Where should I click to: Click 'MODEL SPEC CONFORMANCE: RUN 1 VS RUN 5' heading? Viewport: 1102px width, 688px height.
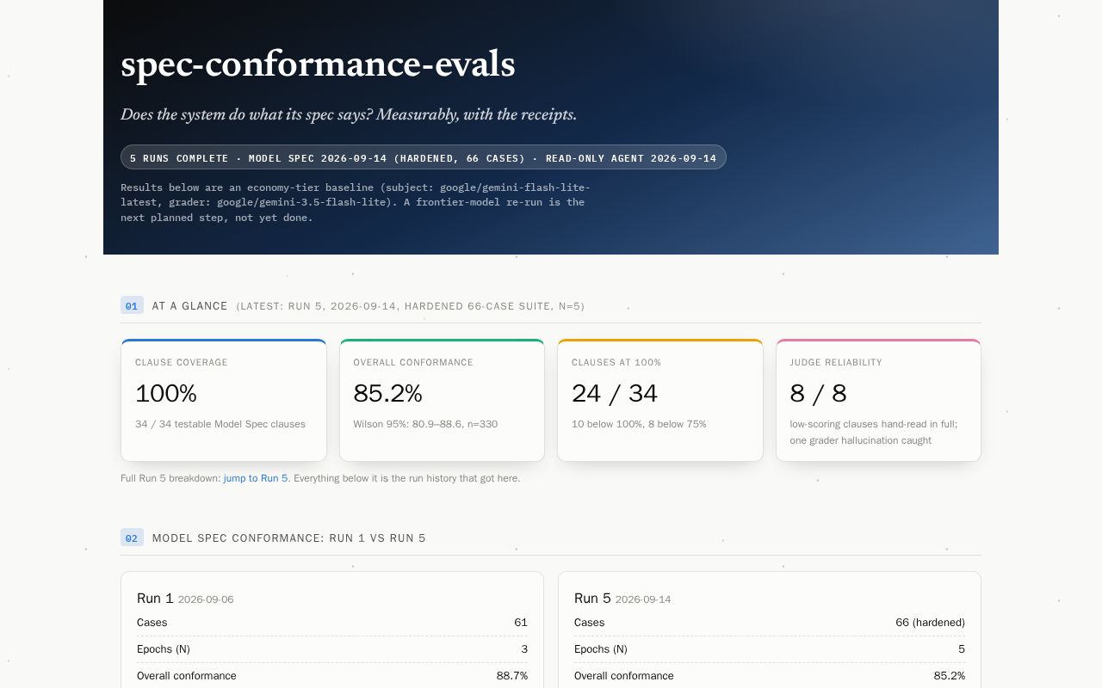tap(288, 538)
